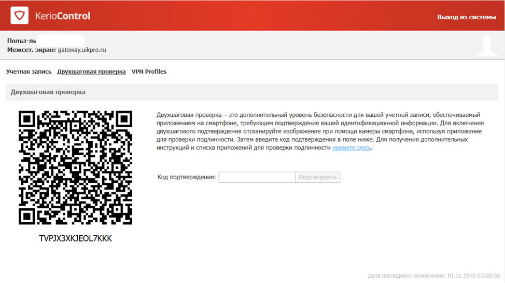Click the firewall hostname gateway.uikpro.ru
Image resolution: width=505 pixels, height=283 pixels.
(82, 50)
